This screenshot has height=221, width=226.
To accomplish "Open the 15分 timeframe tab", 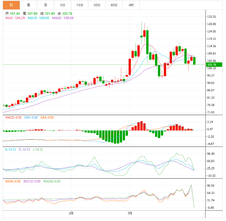I will 80,5.
